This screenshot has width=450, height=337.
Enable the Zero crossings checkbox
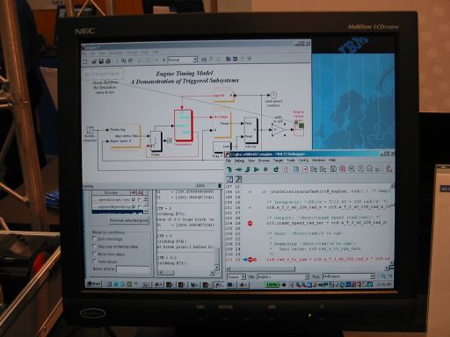[94, 239]
